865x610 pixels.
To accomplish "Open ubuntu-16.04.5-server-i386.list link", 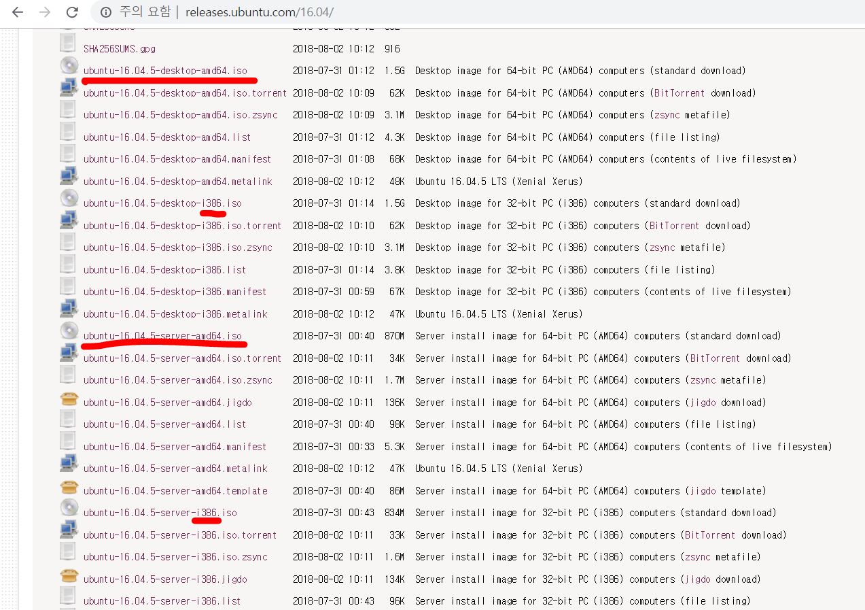I will click(162, 601).
